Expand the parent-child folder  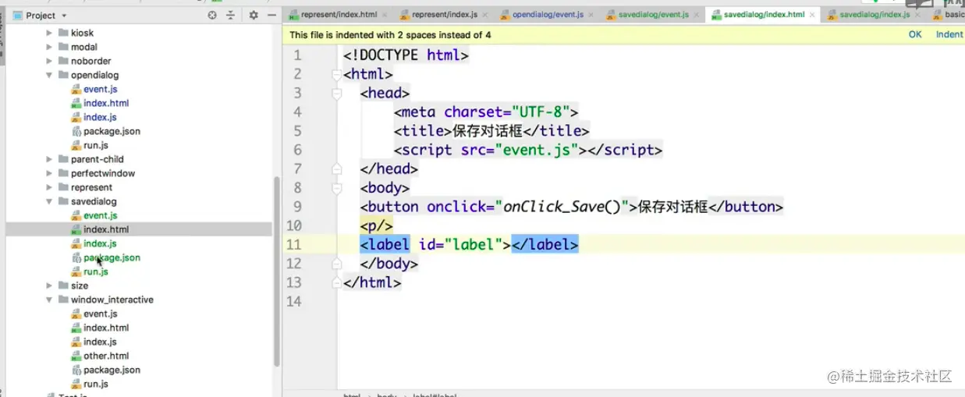click(50, 159)
